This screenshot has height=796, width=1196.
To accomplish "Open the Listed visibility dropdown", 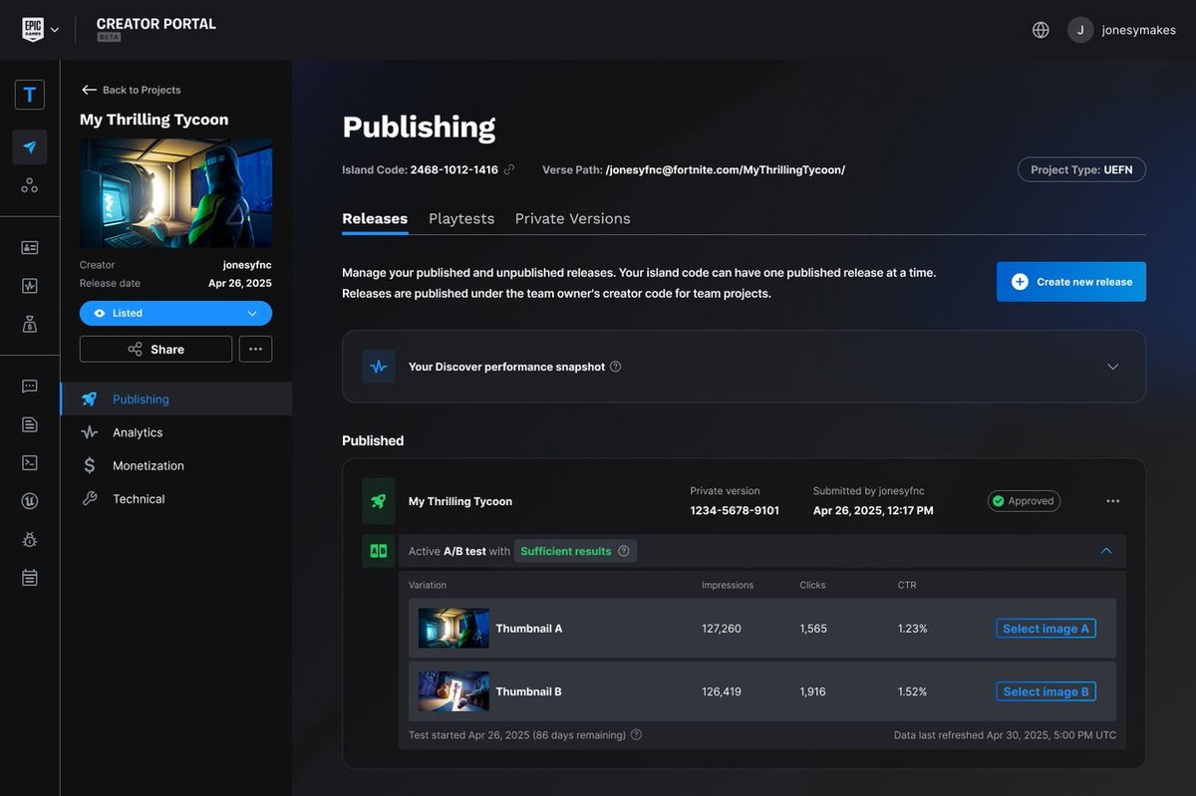I will 175,313.
